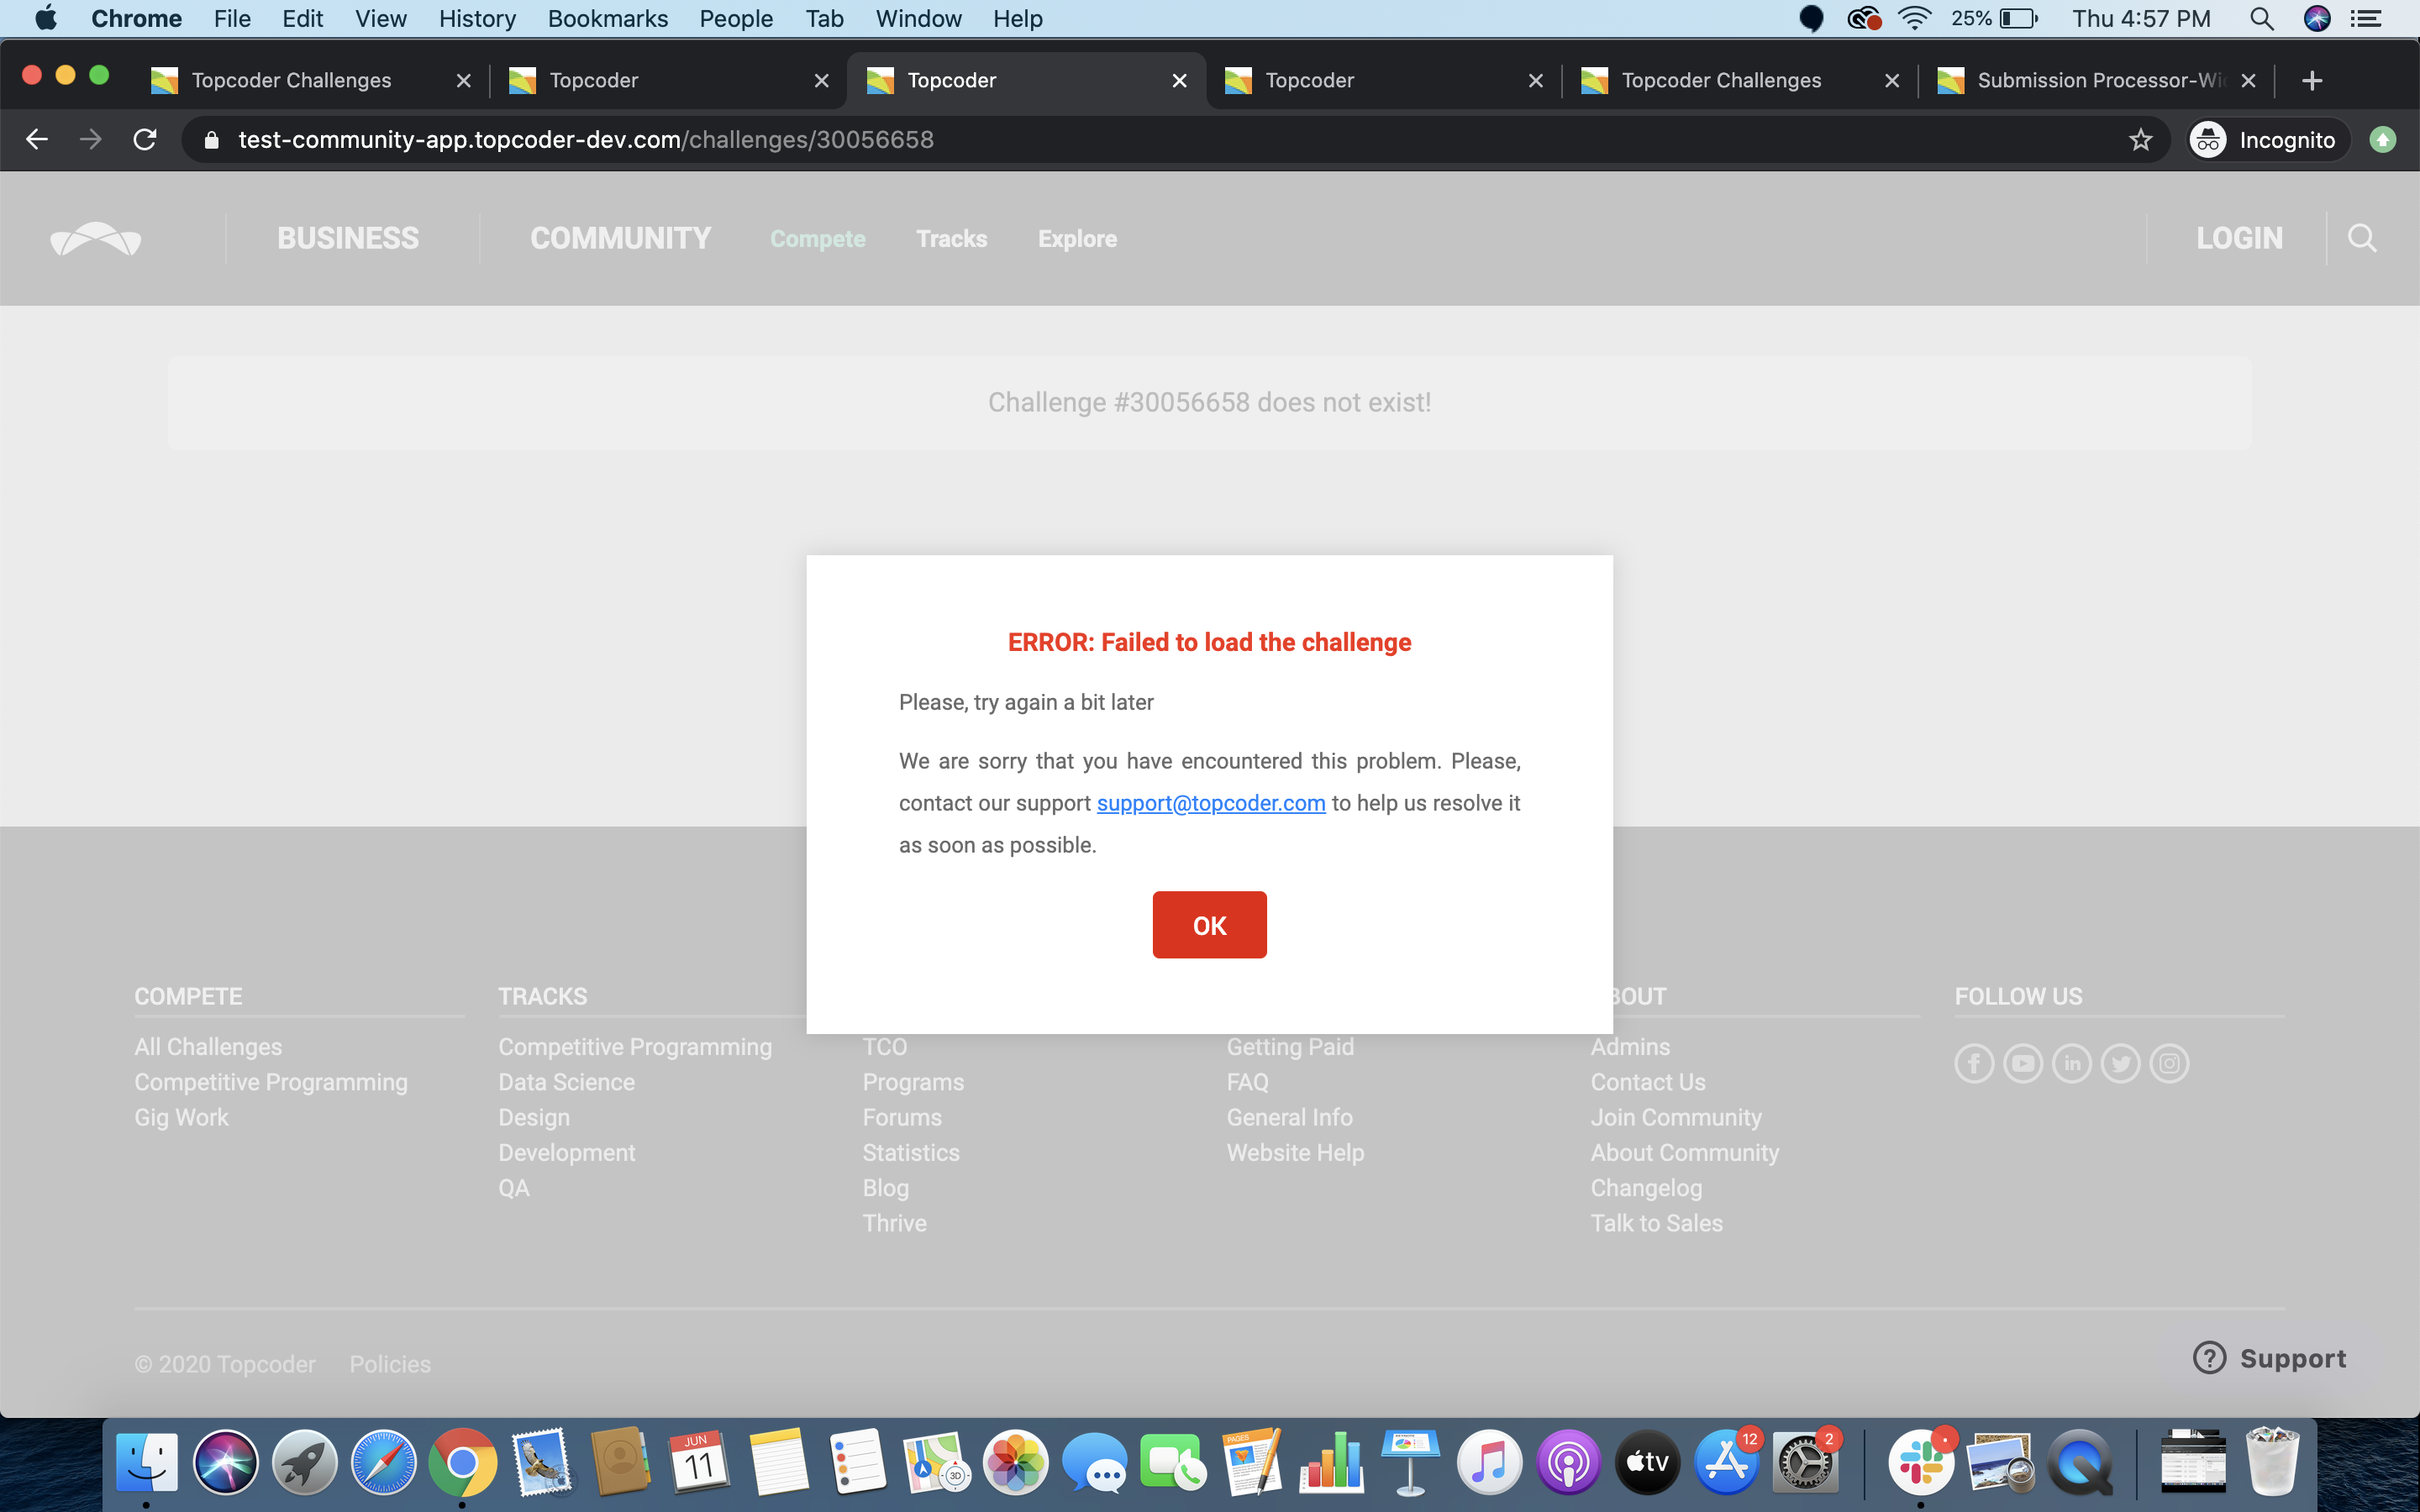
Task: Click the LOGIN link
Action: click(2239, 238)
